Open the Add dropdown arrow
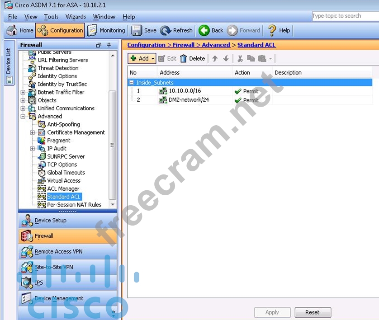The image size is (379, 320). 153,58
